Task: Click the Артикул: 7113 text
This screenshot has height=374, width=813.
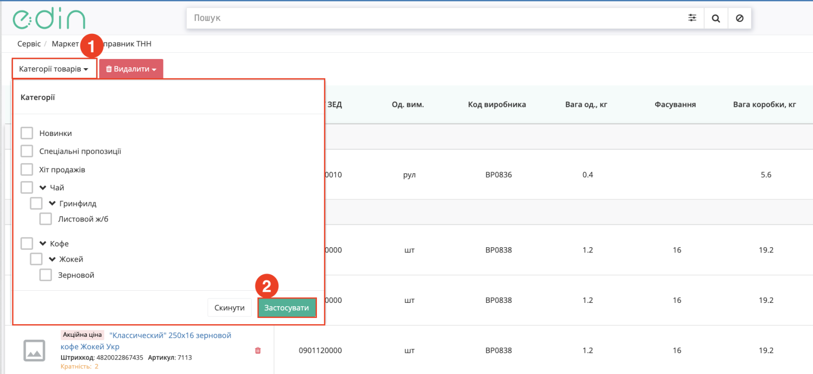Action: pyautogui.click(x=170, y=358)
